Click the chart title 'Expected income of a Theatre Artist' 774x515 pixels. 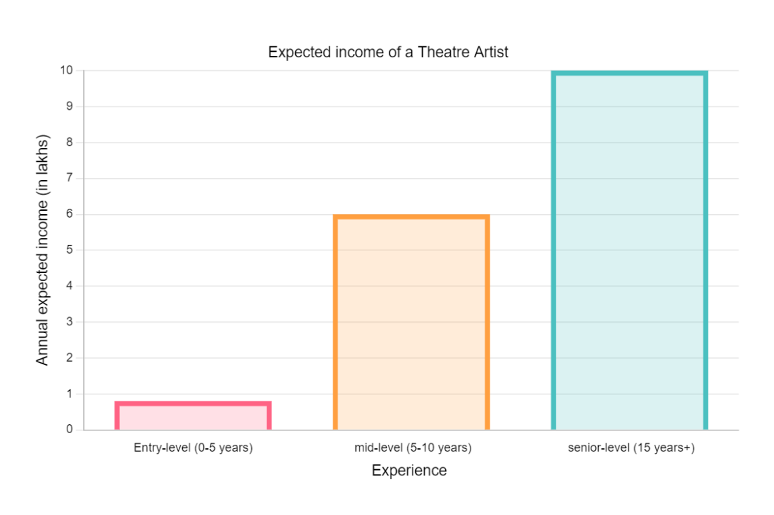(388, 53)
